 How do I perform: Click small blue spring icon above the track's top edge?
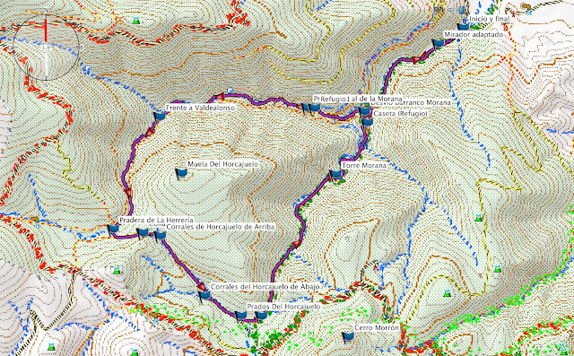click(x=230, y=91)
